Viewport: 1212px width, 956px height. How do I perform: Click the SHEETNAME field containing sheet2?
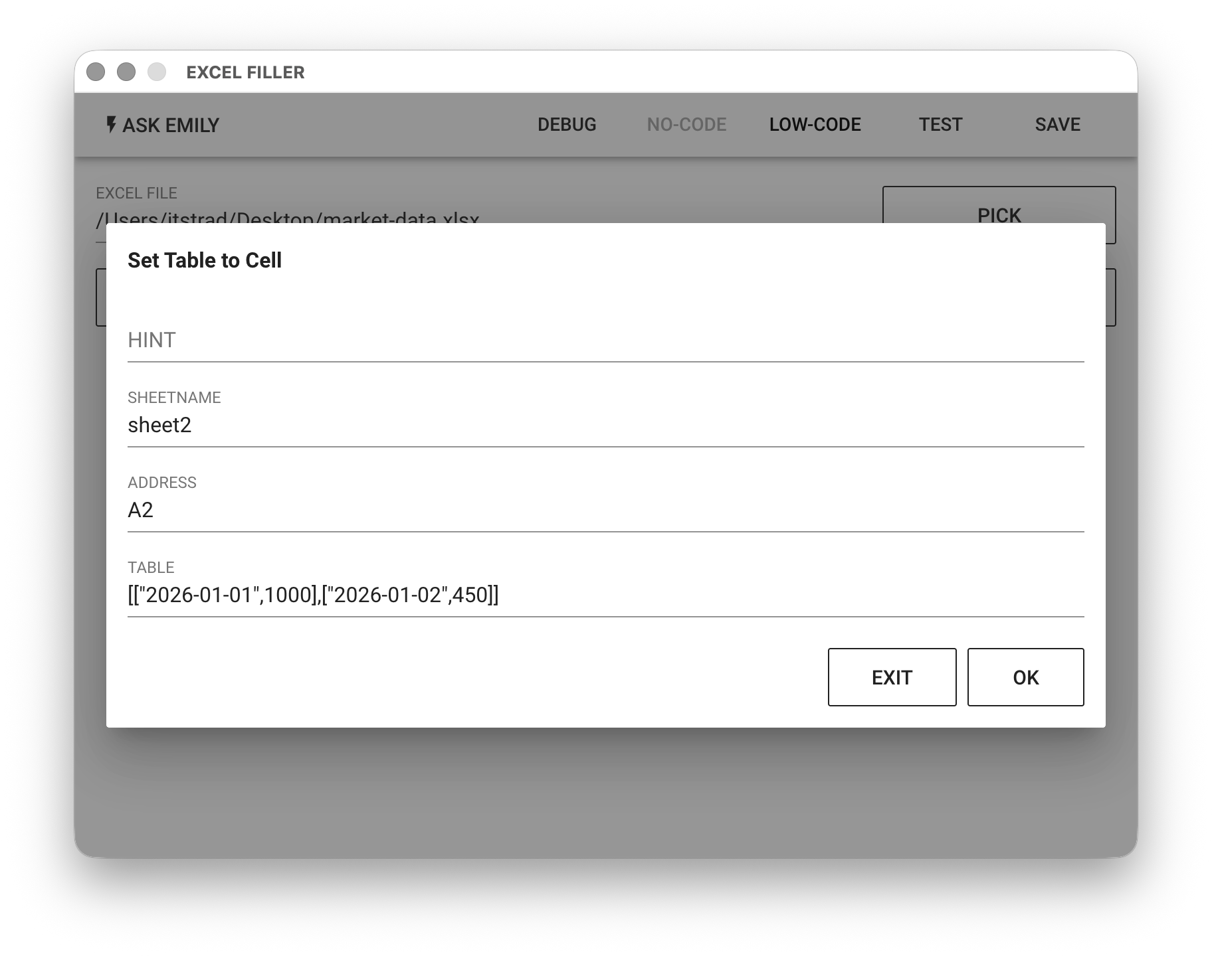tap(605, 426)
